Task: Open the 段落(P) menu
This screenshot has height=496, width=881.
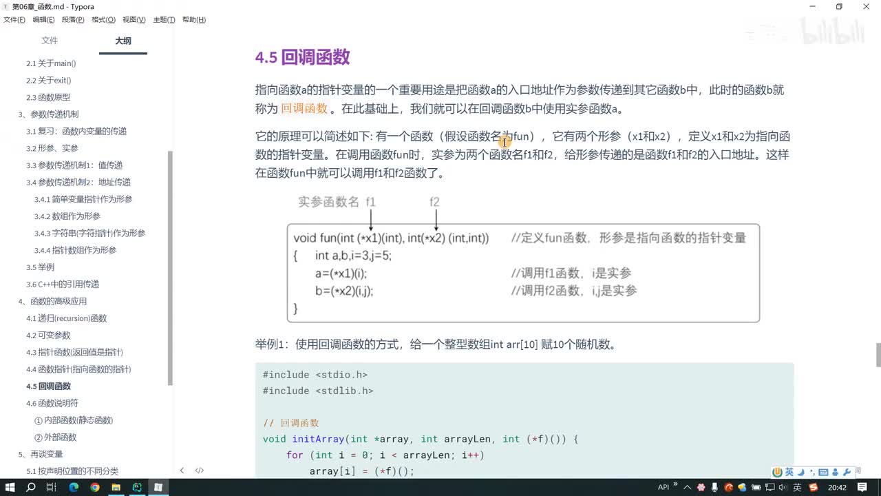Action: point(73,20)
